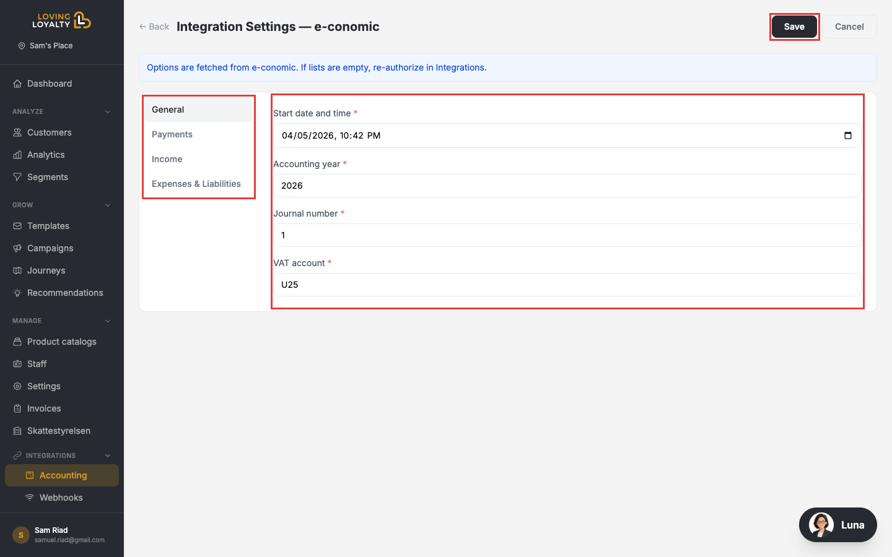Open the calendar picker icon in date field
The image size is (892, 557).
click(x=848, y=136)
